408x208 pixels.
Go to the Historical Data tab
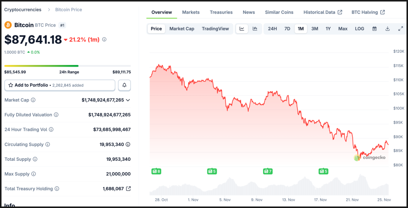click(x=322, y=12)
